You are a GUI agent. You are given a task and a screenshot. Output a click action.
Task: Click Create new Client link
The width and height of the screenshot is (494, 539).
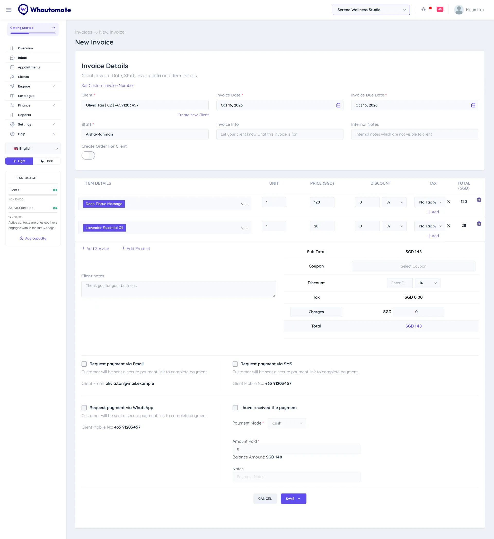(x=193, y=115)
